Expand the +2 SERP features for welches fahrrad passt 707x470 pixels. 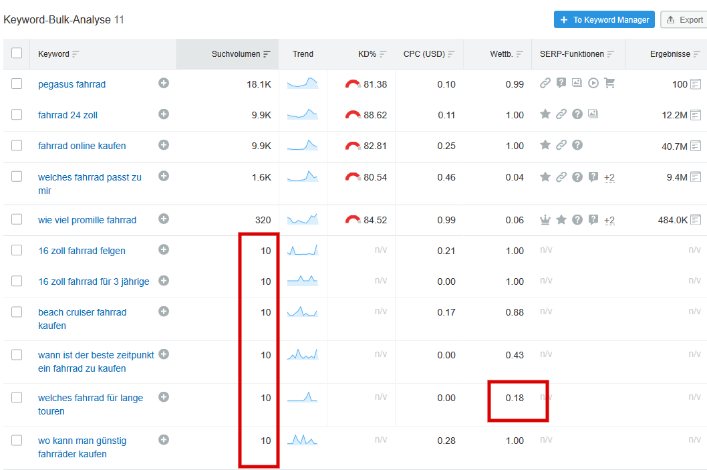(609, 177)
